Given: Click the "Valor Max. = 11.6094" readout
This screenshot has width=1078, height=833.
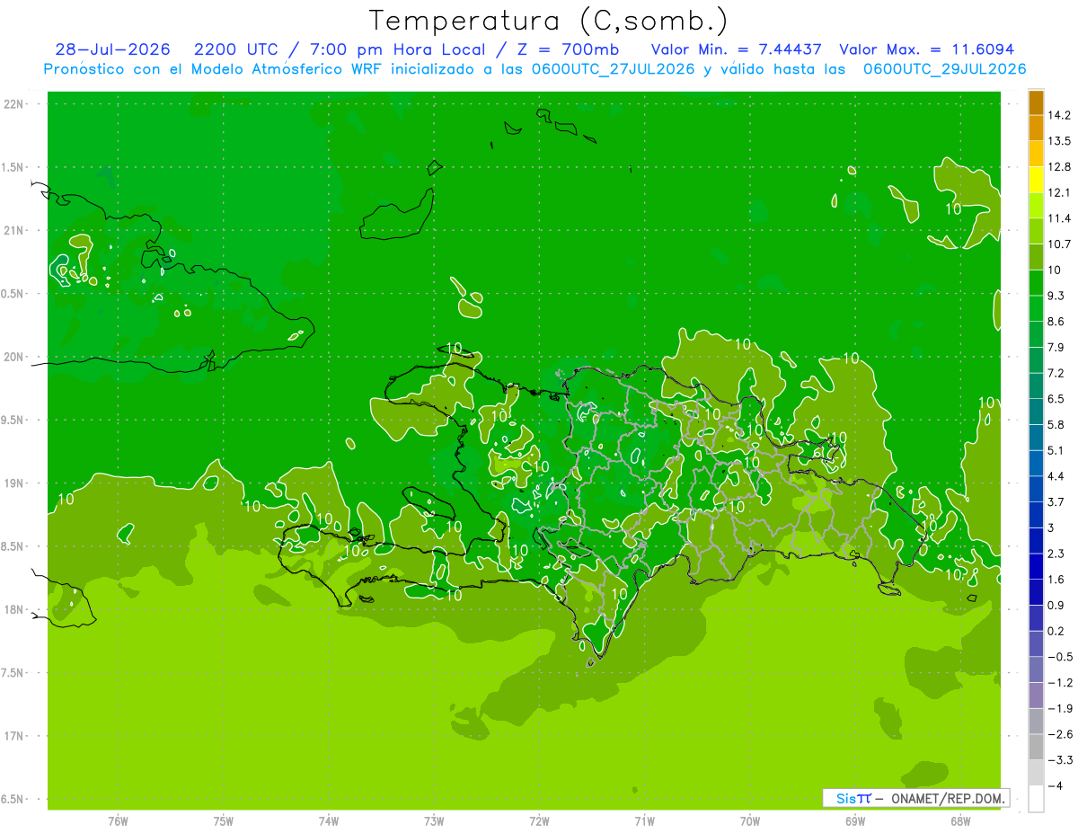Looking at the screenshot, I should coord(927,49).
